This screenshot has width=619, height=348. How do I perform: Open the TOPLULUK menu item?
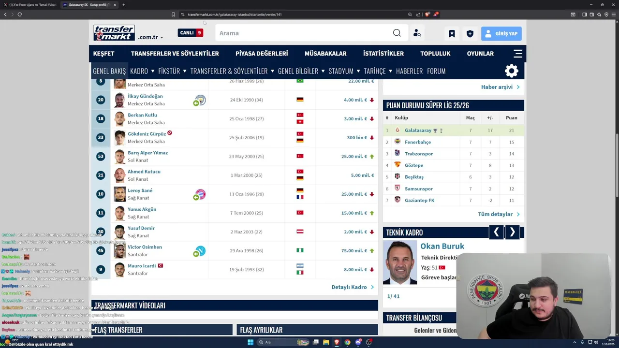435,54
